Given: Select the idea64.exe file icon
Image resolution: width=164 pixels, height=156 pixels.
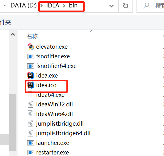Looking at the screenshot, I should (31, 95).
